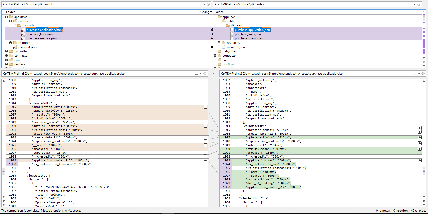
Task: Click right-pane merge arrow at sphere_activity line 1917
Action: coord(420,137)
